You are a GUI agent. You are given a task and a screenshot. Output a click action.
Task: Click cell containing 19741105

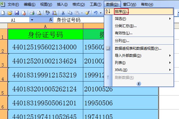click(121, 114)
